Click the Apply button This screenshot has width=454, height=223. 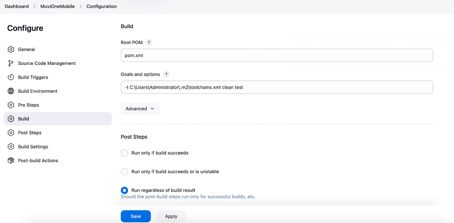point(171,216)
